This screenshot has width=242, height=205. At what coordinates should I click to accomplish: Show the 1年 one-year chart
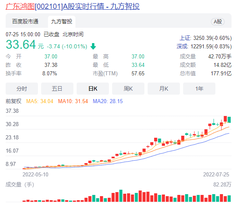pos(199,89)
